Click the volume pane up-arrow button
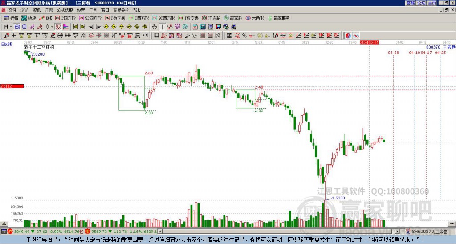 [4, 224]
